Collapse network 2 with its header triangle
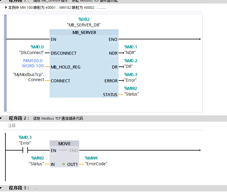The image size is (227, 192). 1,118
